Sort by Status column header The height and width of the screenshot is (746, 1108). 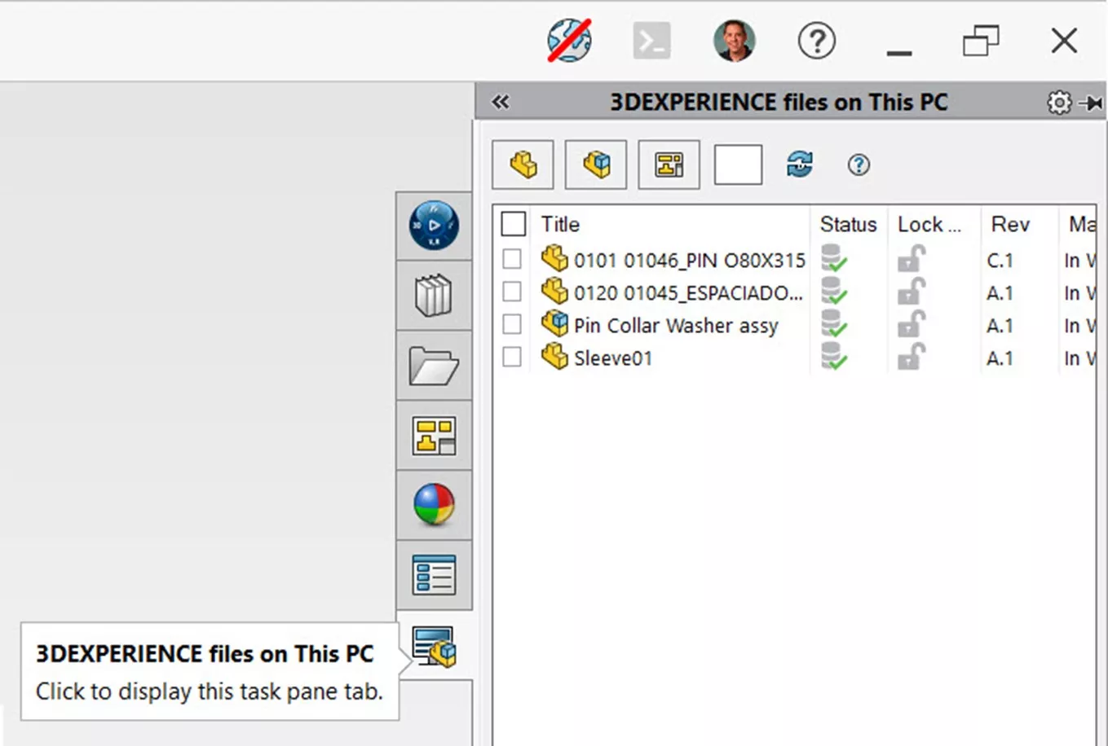pyautogui.click(x=848, y=224)
